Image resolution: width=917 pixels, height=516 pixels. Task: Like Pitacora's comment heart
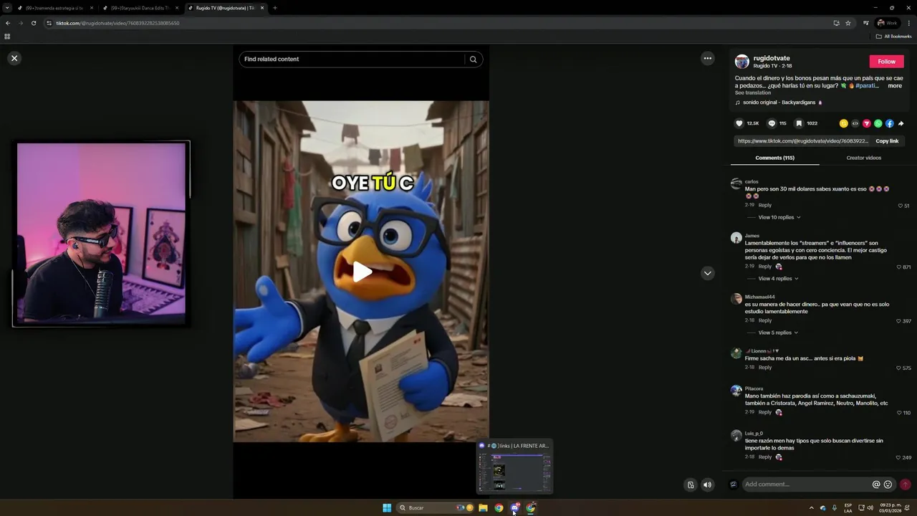[x=900, y=413]
